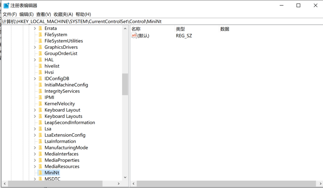Click the KernelVelocity folder icon

(41, 104)
